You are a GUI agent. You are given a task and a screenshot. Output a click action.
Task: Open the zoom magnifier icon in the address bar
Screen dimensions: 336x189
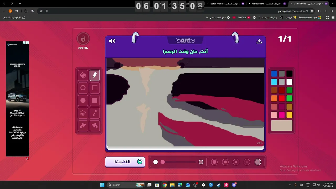[x=47, y=11]
